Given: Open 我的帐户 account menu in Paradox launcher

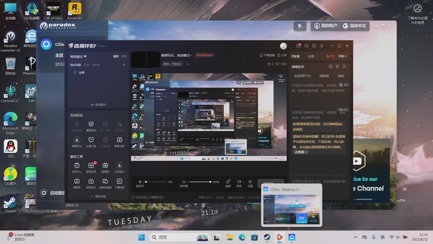Looking at the screenshot, I should click(326, 25).
